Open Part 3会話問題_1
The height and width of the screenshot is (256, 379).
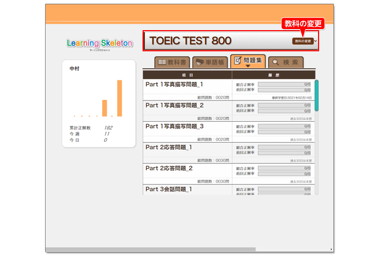click(169, 189)
